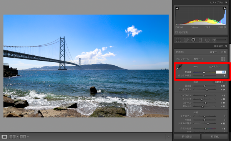
Task: Click the right panel vertical scrollbar
Action: [230, 53]
